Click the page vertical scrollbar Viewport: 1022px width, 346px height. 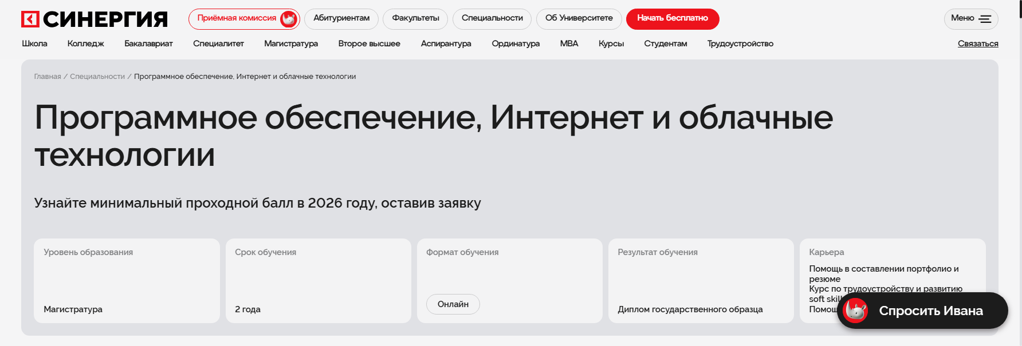[x=1020, y=173]
